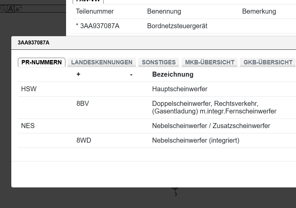Open the LANDESKENNUNGEN tab
This screenshot has width=296, height=208.
[102, 62]
